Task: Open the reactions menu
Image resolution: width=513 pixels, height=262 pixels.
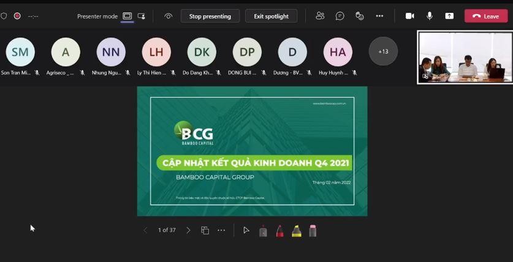Action: (360, 16)
